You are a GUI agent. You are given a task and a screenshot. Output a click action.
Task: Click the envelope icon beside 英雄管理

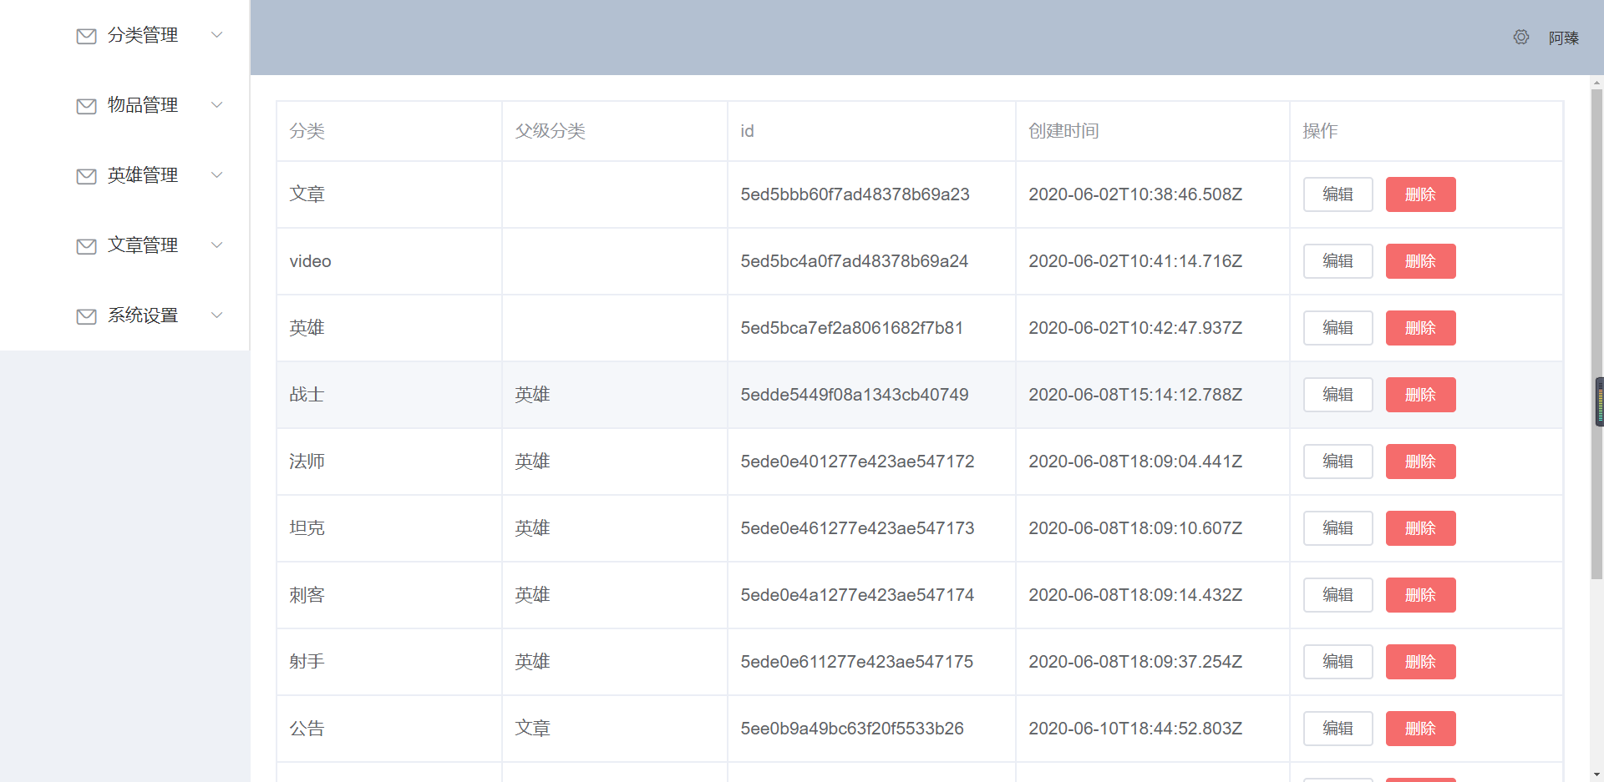point(86,176)
